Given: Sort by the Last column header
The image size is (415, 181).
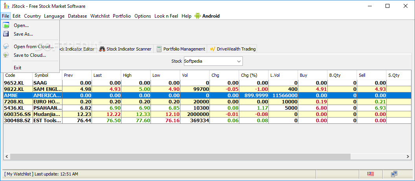Looking at the screenshot, I should [106, 75].
